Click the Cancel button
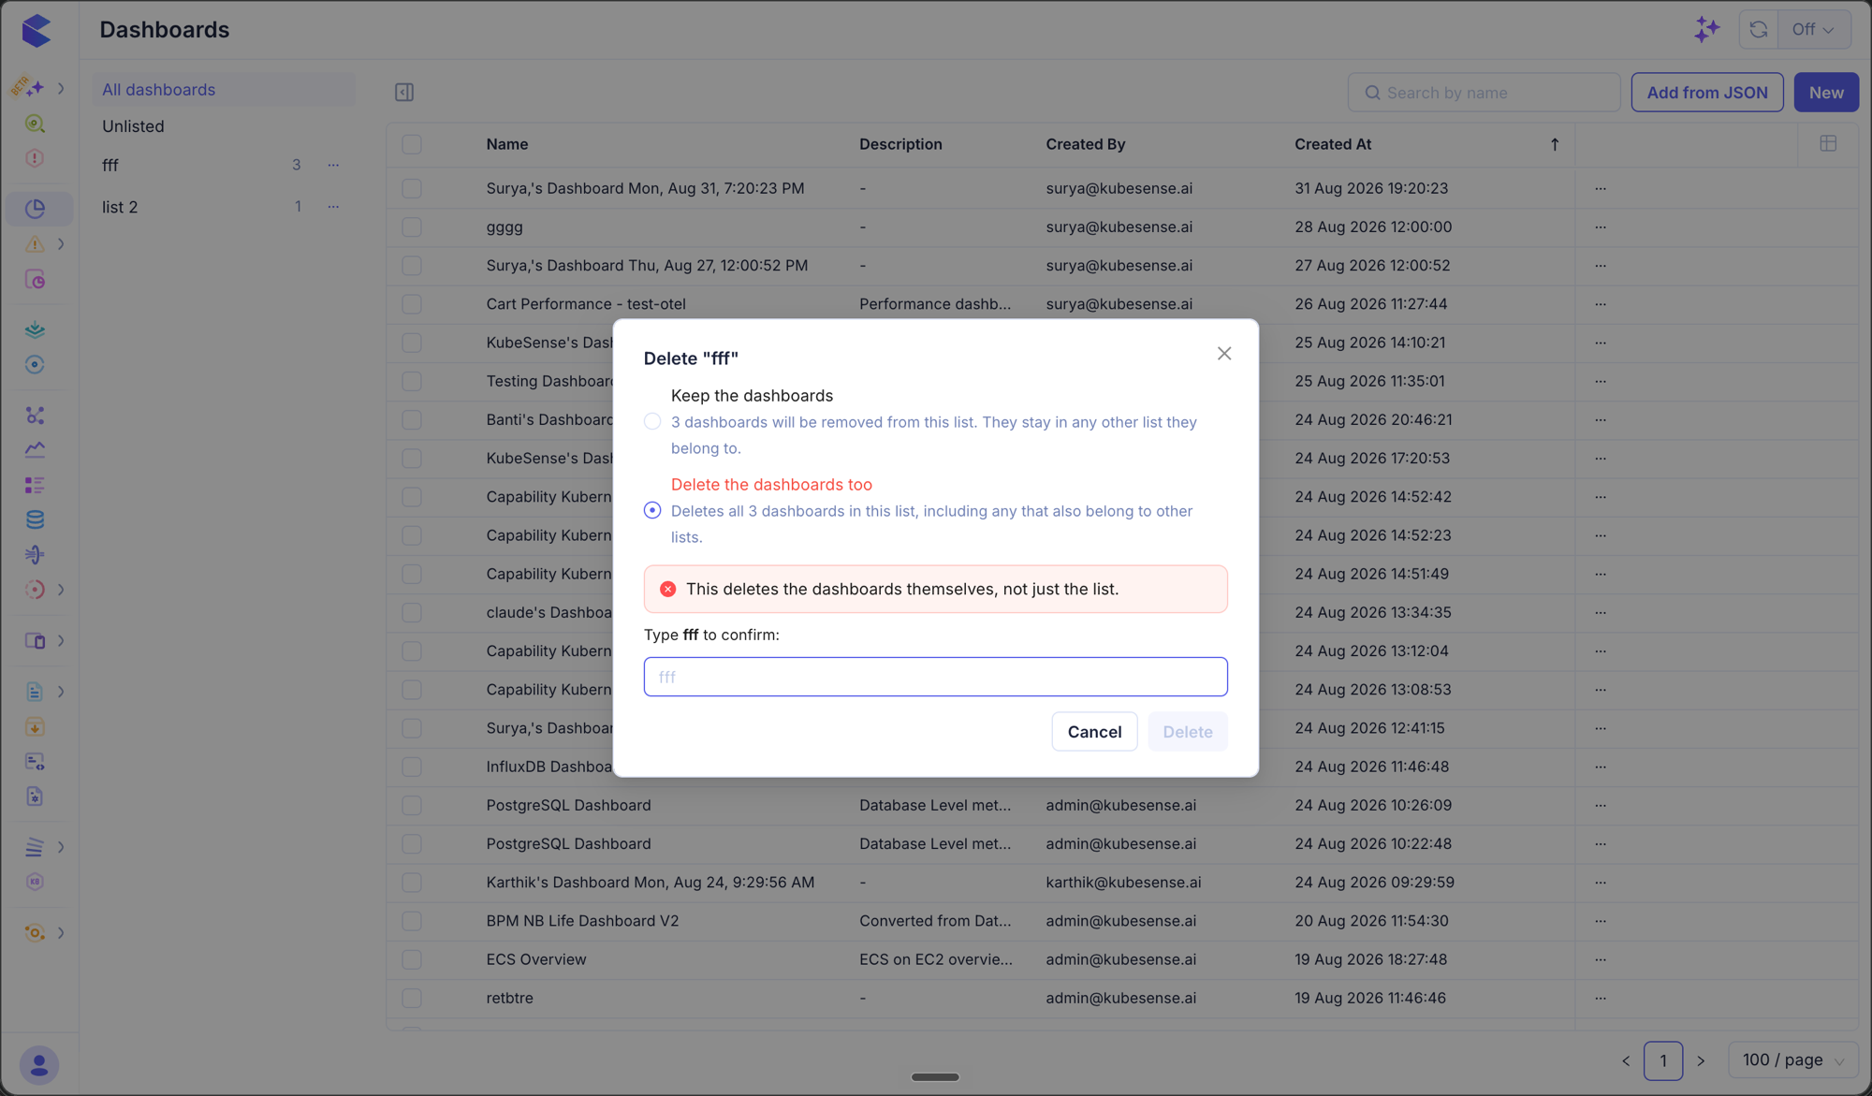This screenshot has height=1096, width=1872. point(1094,732)
